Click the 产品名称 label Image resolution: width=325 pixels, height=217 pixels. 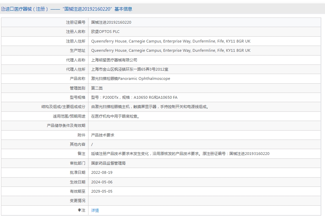(x=77, y=79)
